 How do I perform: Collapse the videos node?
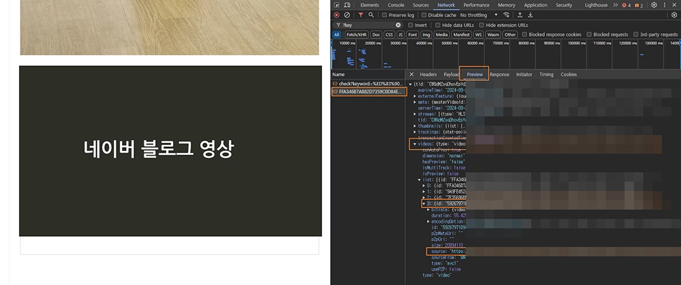pos(415,144)
